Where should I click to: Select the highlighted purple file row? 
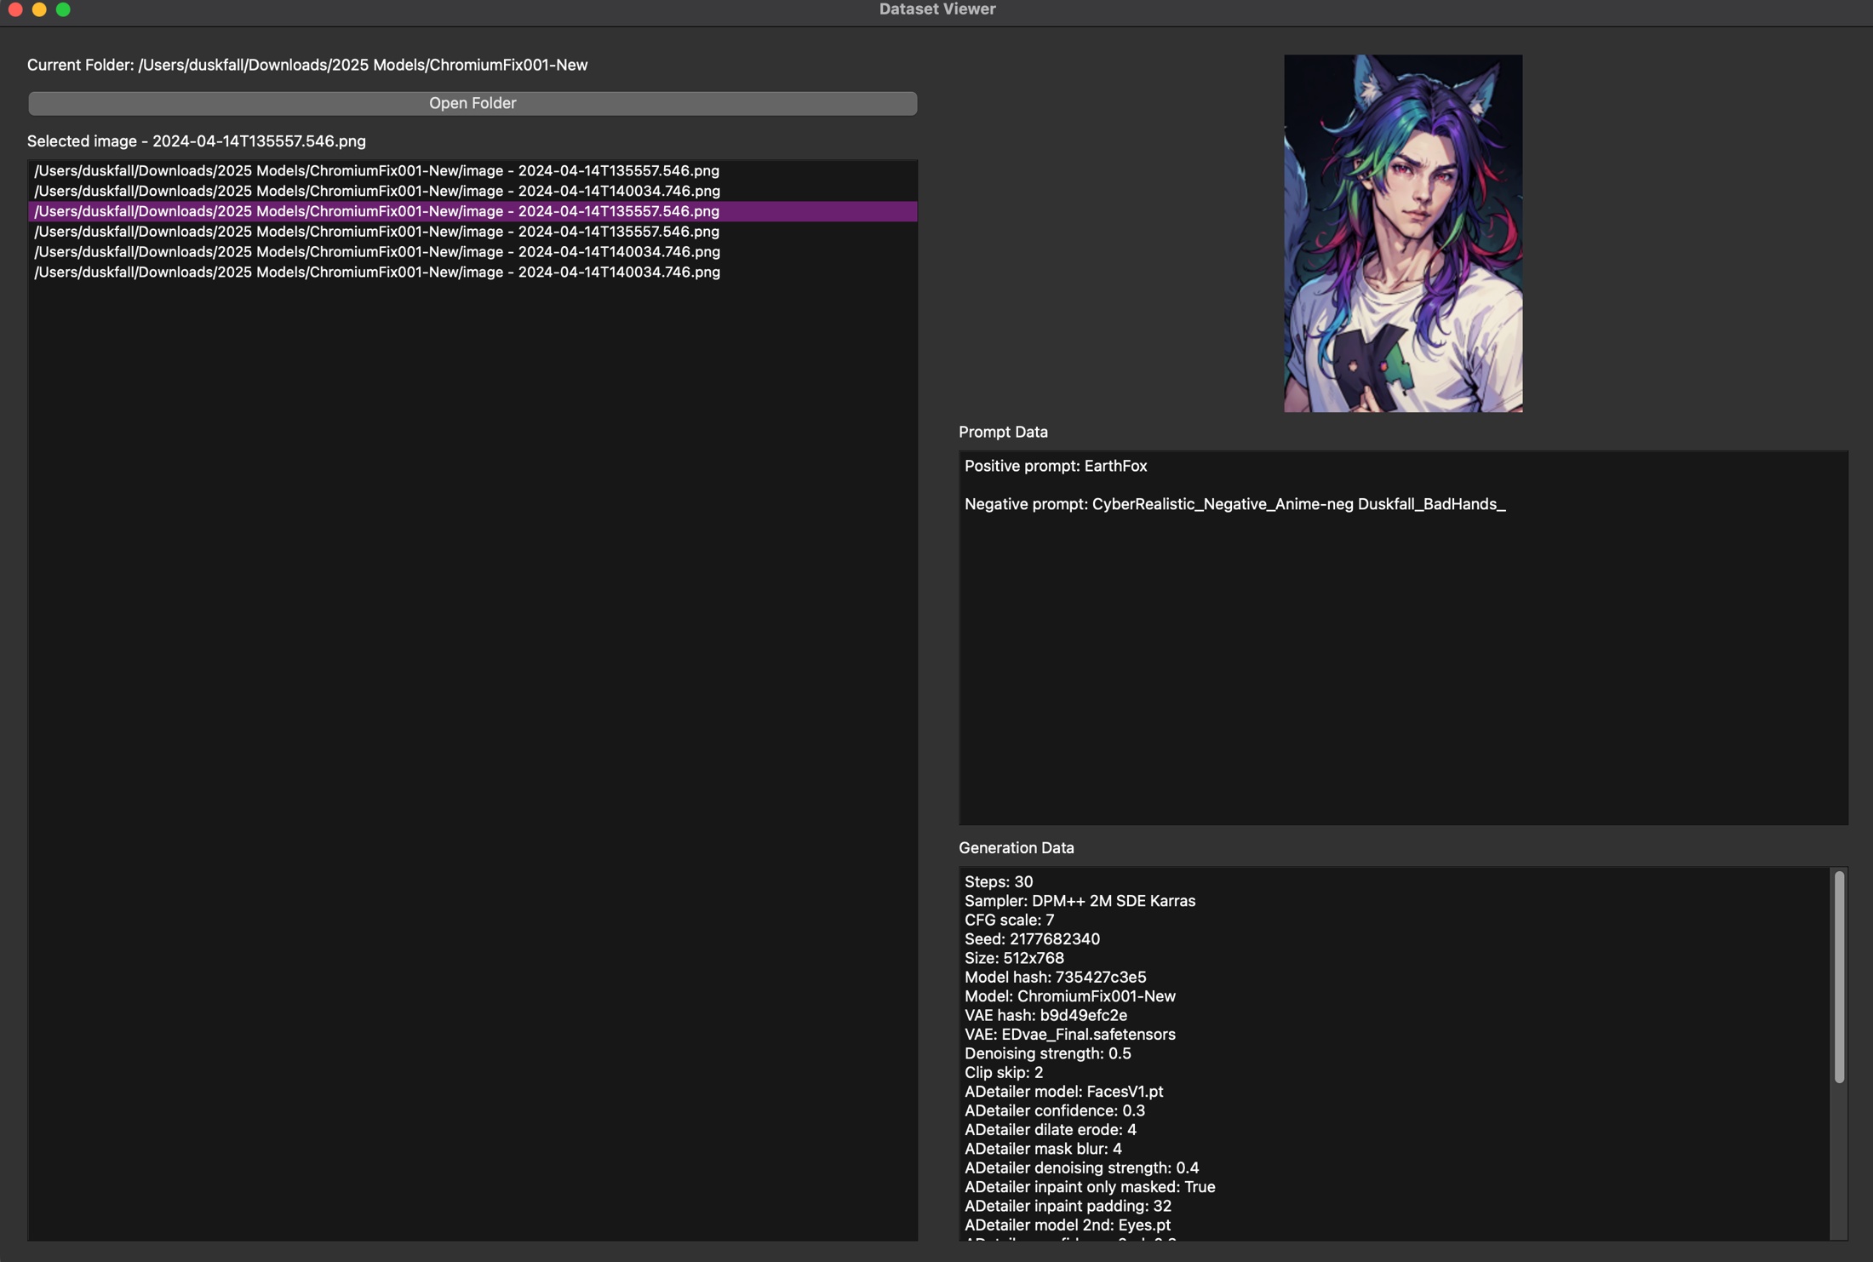click(473, 211)
